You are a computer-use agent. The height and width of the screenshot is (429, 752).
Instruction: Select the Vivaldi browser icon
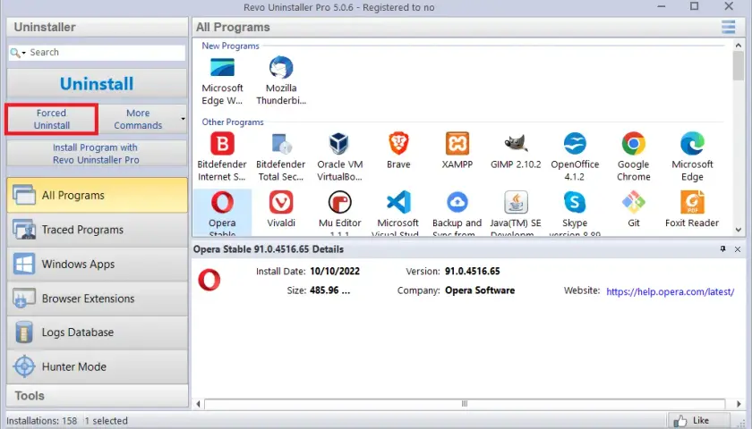coord(281,203)
